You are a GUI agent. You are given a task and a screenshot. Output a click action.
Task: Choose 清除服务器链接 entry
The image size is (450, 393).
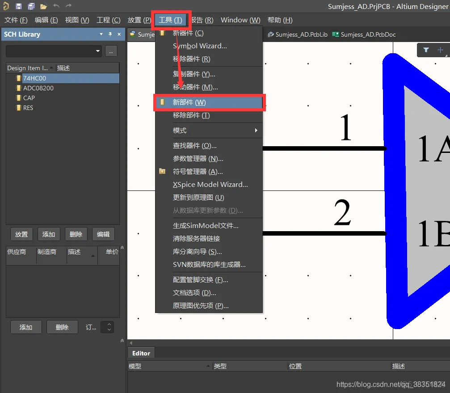[209, 239]
